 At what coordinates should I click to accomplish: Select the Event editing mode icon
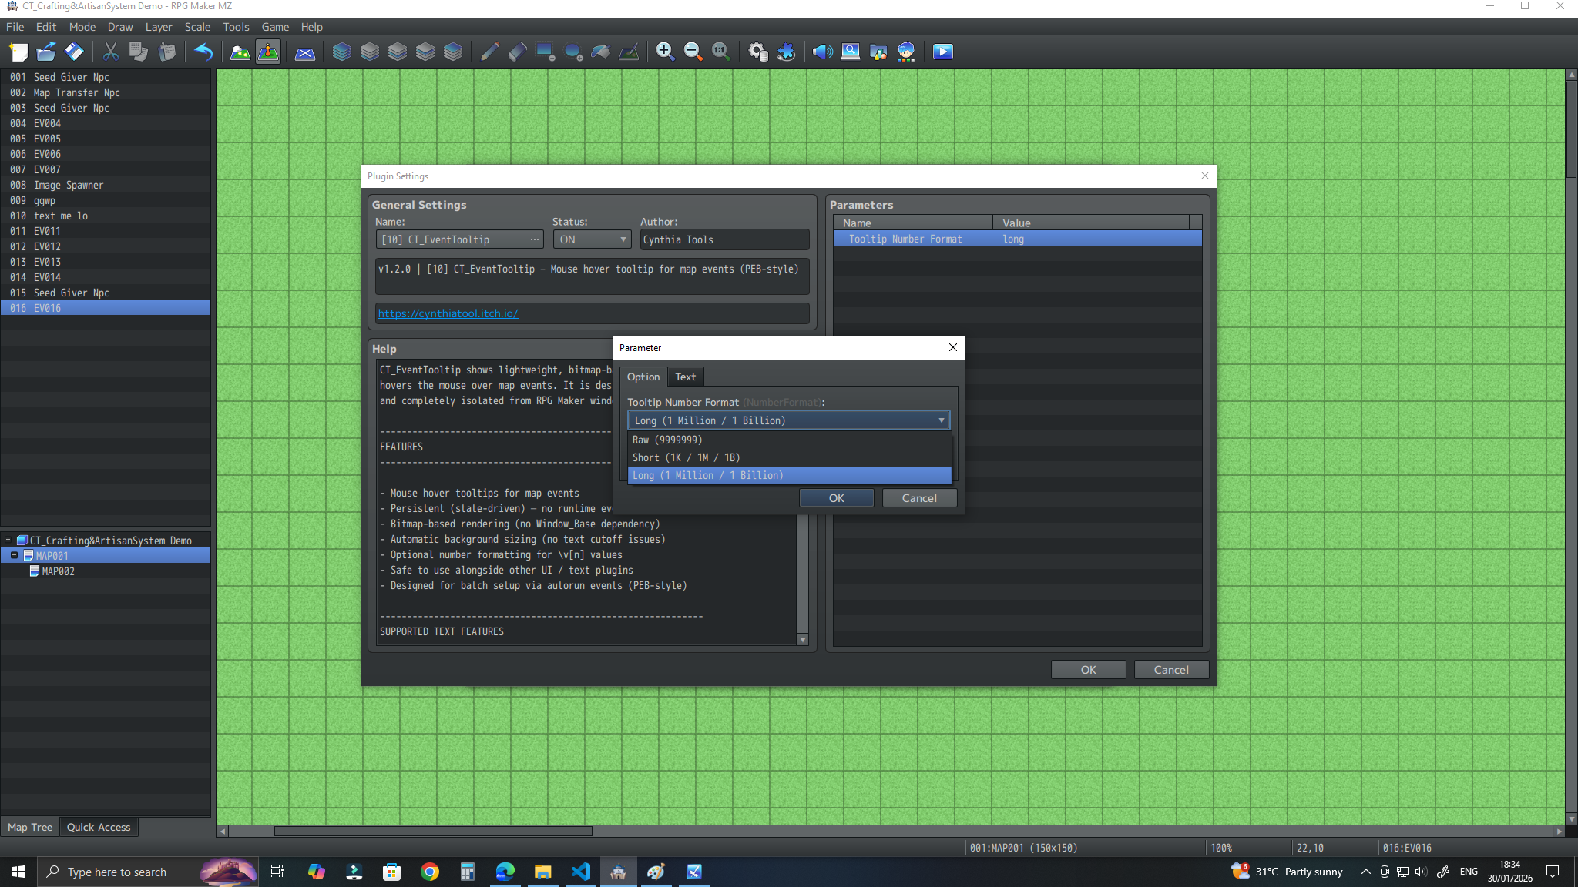click(x=268, y=52)
